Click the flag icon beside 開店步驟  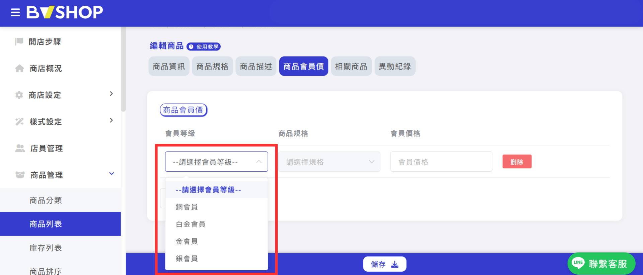click(19, 41)
